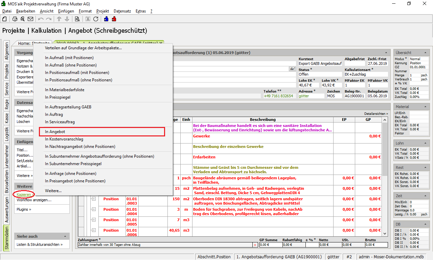Switch to the Auswertungen side tab
Screen dimensions: 433x260
(x=7, y=210)
